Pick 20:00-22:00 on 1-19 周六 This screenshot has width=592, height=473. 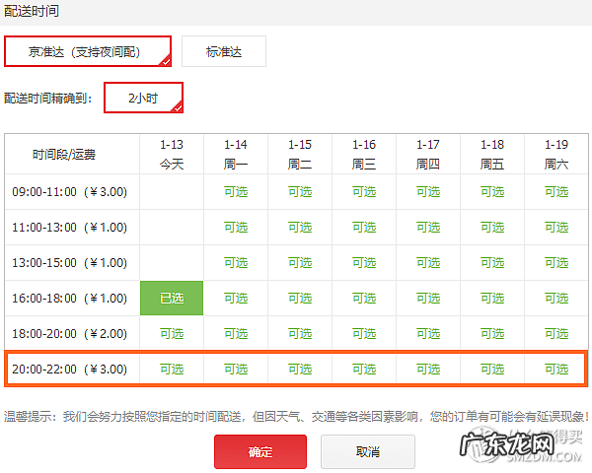click(556, 369)
